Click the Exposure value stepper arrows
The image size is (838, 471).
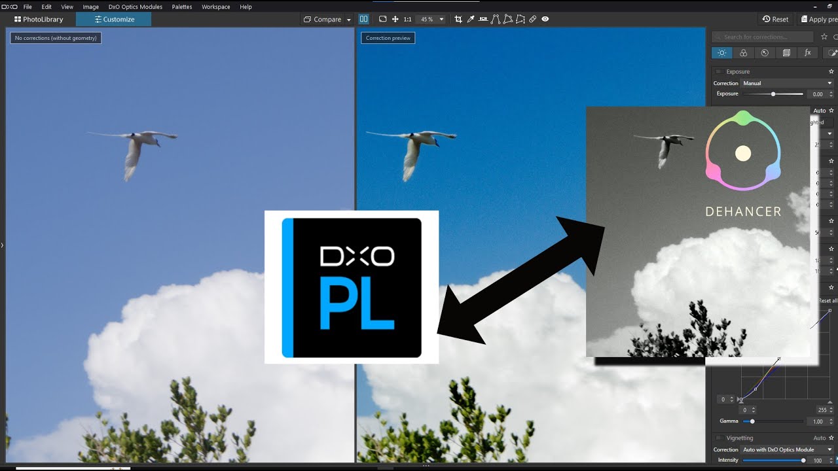[x=831, y=94]
